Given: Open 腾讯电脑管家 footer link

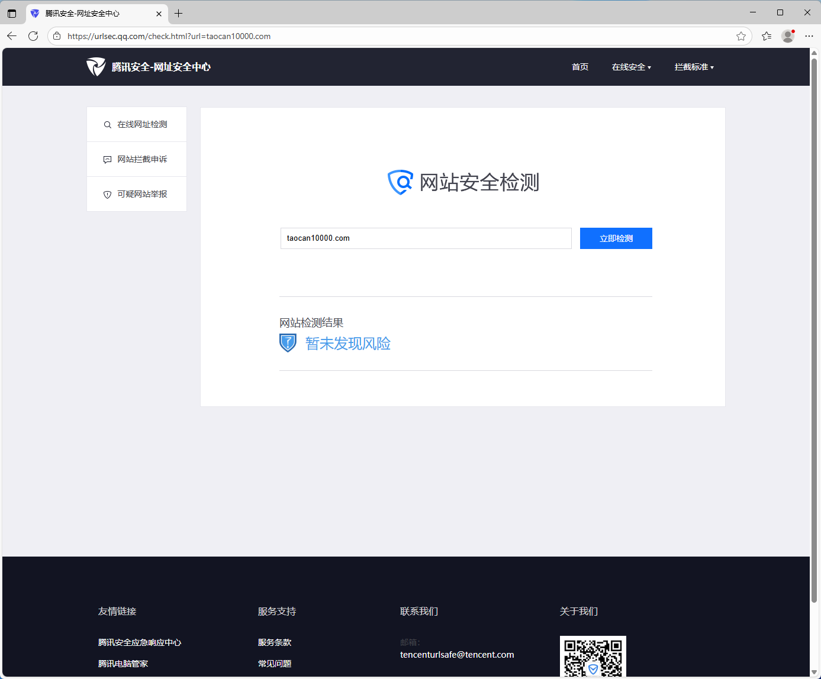Looking at the screenshot, I should [x=123, y=664].
